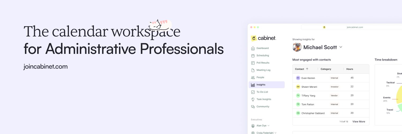This screenshot has height=134, width=402.
Task: Click the joincabinet.com banner link
Action: tap(46, 67)
